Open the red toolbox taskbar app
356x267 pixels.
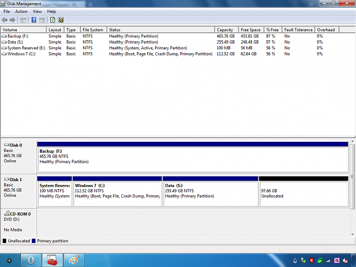point(52,260)
